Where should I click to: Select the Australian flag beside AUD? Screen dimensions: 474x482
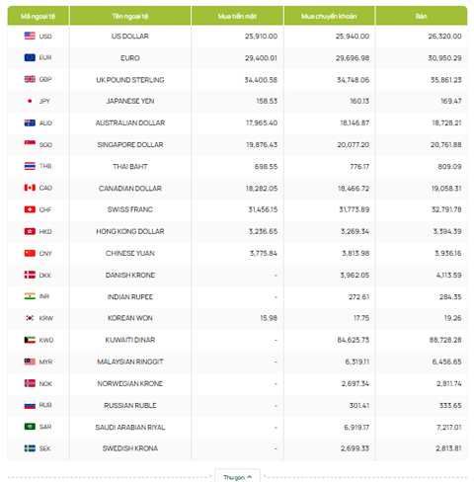pyautogui.click(x=30, y=122)
